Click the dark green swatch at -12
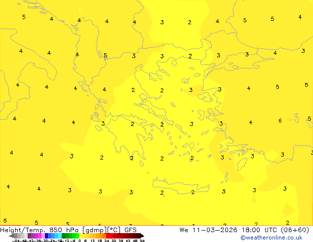This screenshot has height=242, width=313. (x=64, y=236)
